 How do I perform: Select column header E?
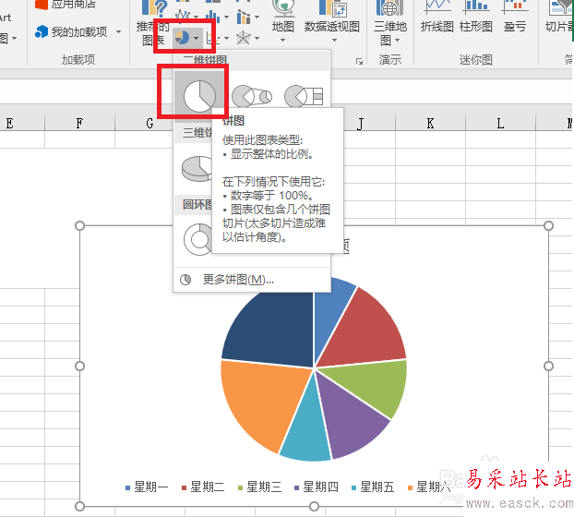point(9,123)
